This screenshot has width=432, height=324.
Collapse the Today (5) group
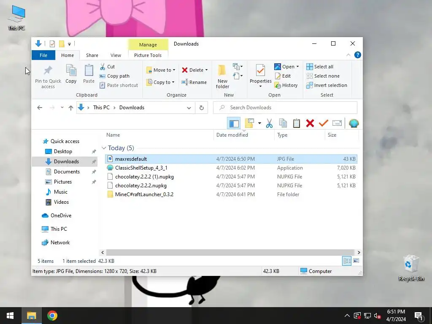[104, 148]
